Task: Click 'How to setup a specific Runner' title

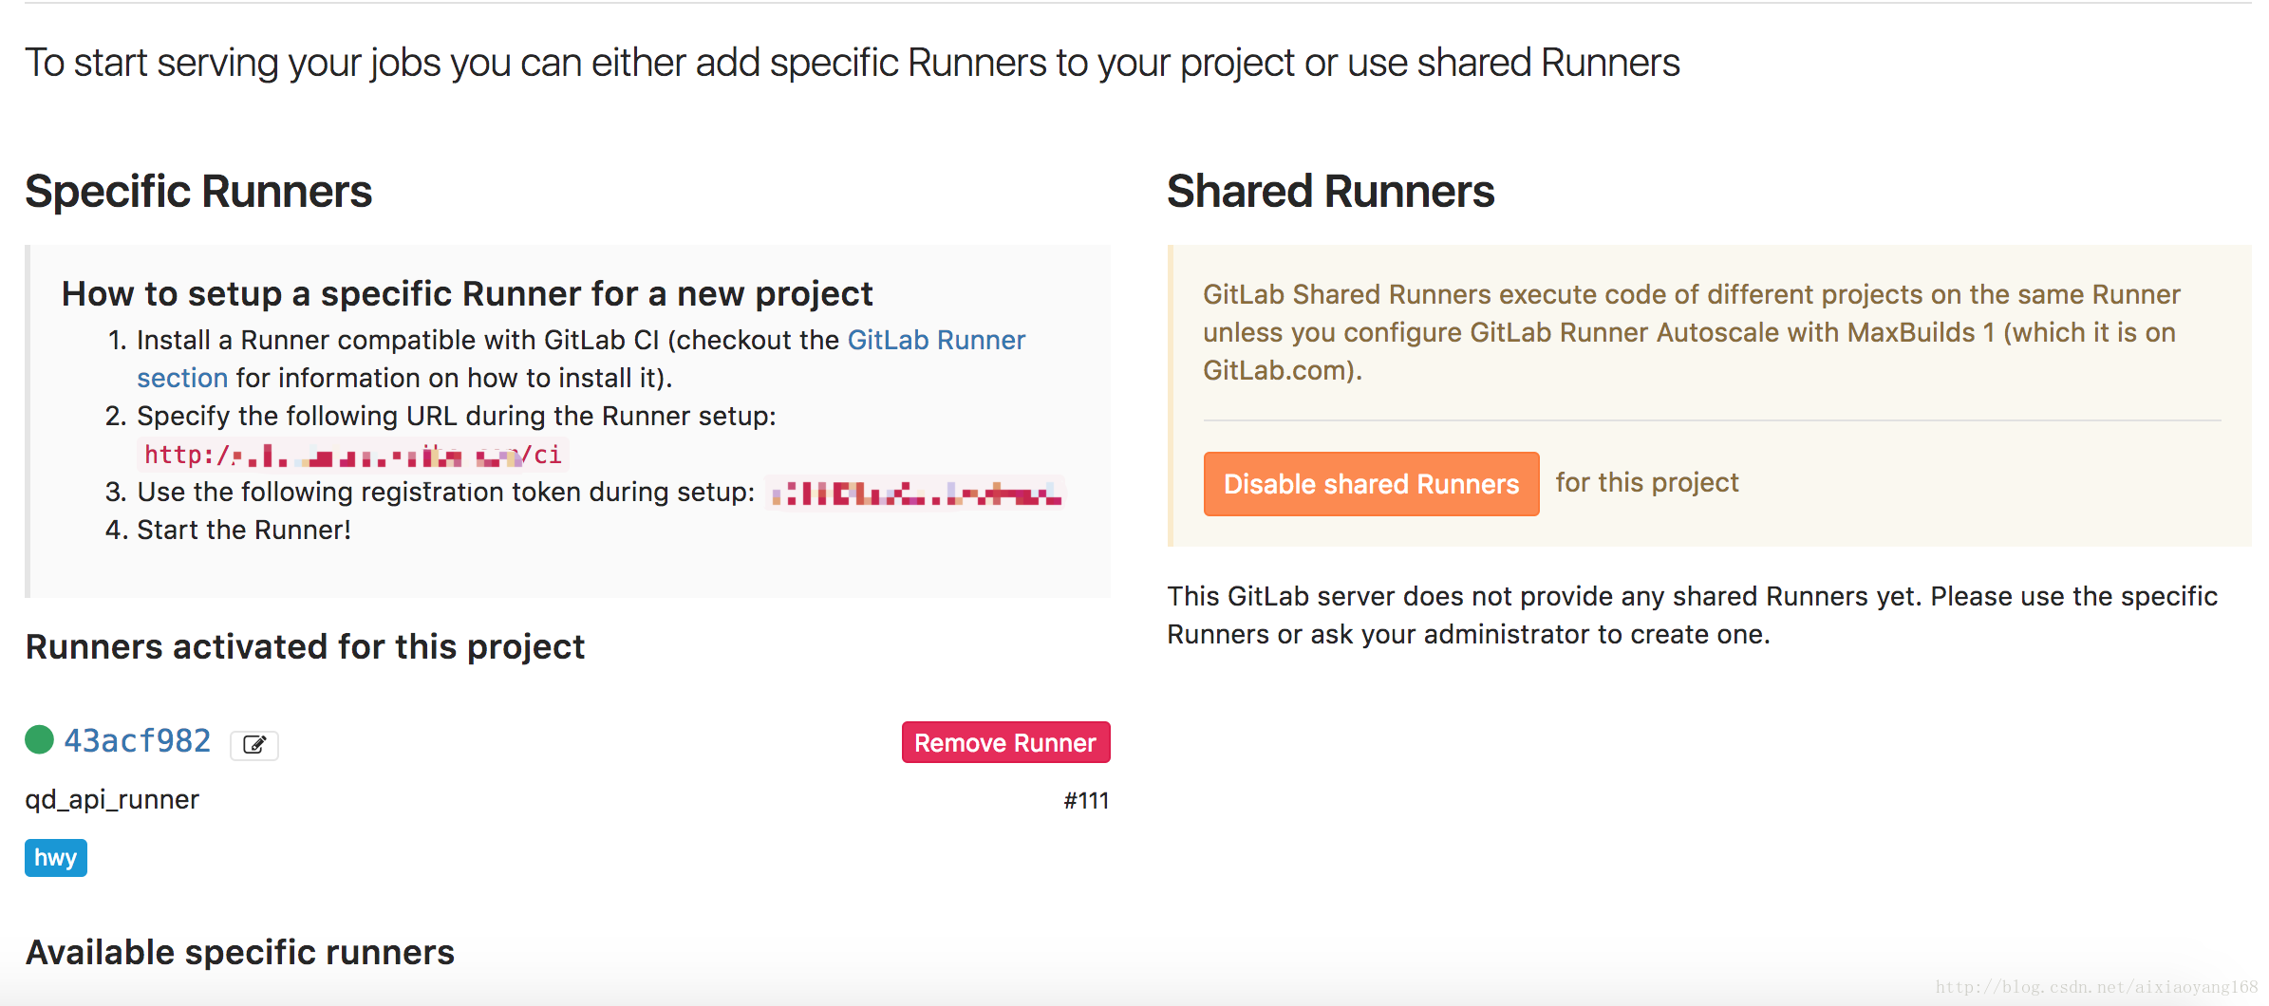Action: [x=467, y=294]
